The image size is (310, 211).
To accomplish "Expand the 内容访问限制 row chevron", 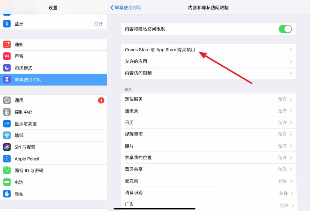I will pos(291,73).
